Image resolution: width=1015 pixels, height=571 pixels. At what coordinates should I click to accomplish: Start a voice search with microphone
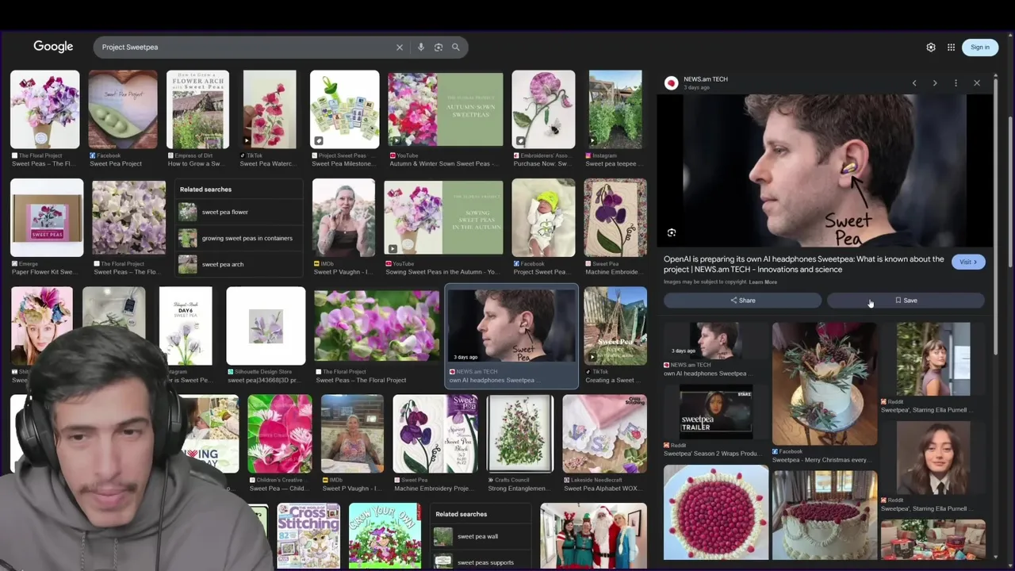420,48
